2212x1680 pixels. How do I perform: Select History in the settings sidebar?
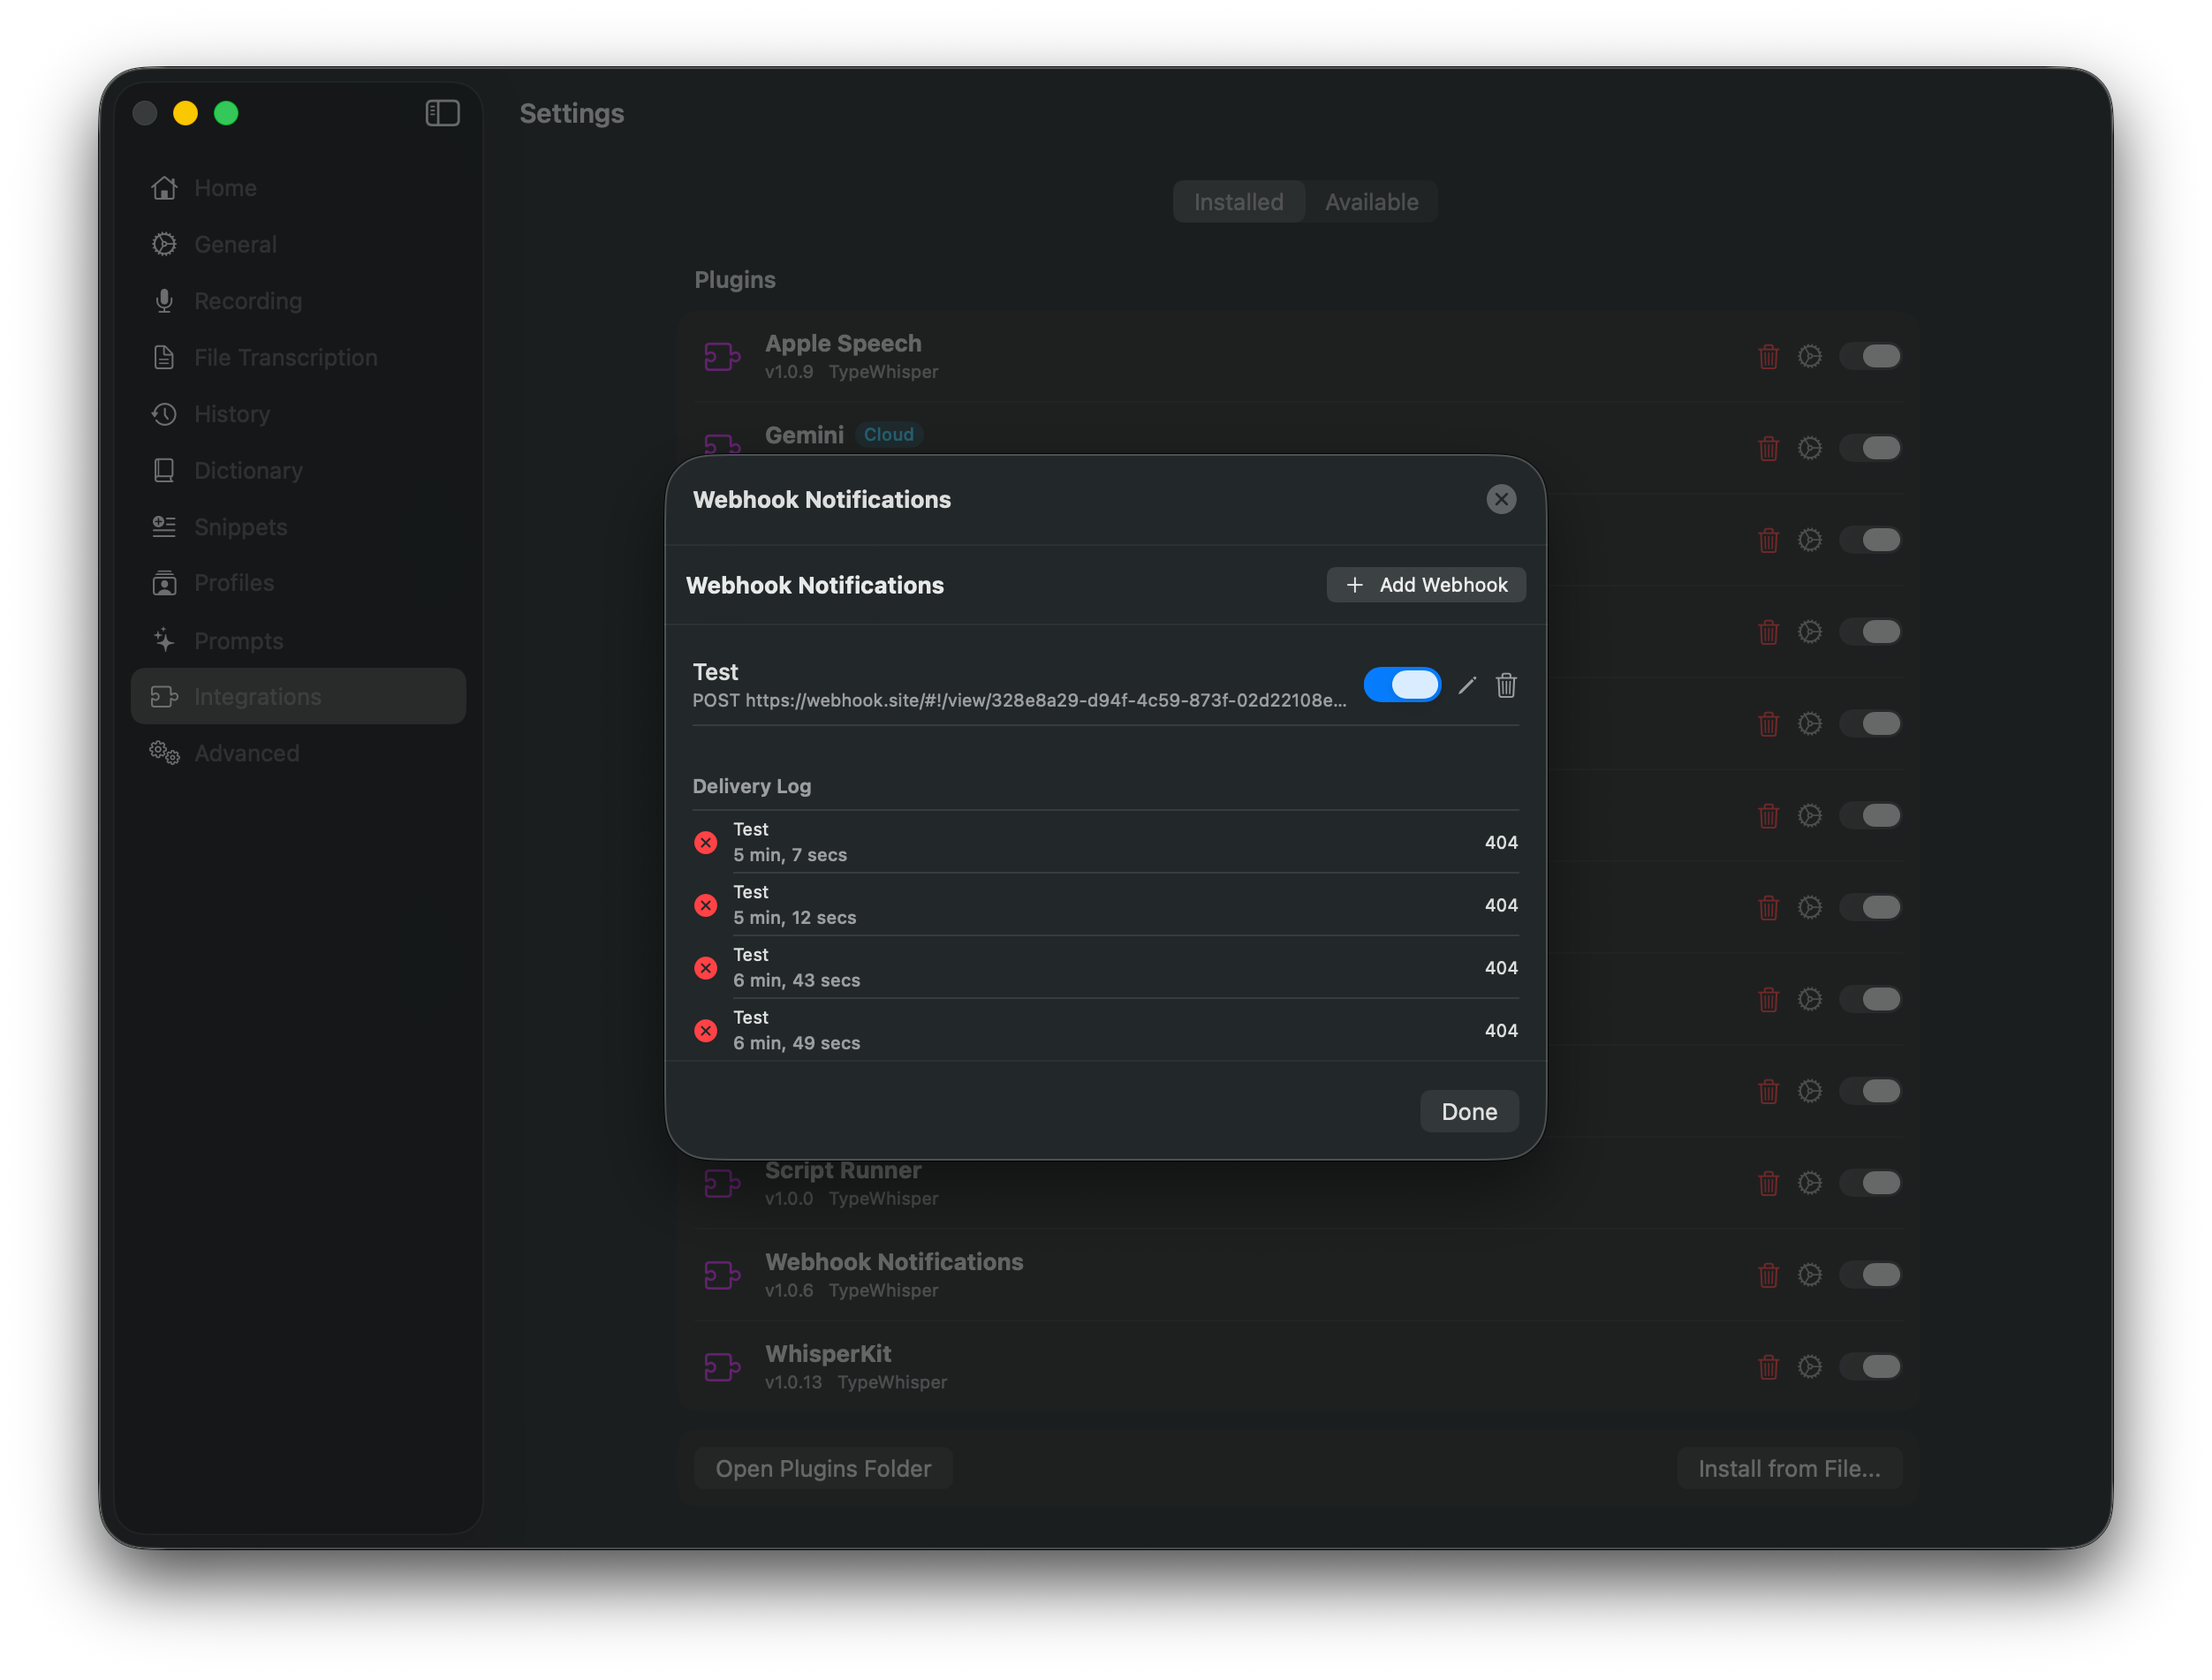tap(232, 414)
